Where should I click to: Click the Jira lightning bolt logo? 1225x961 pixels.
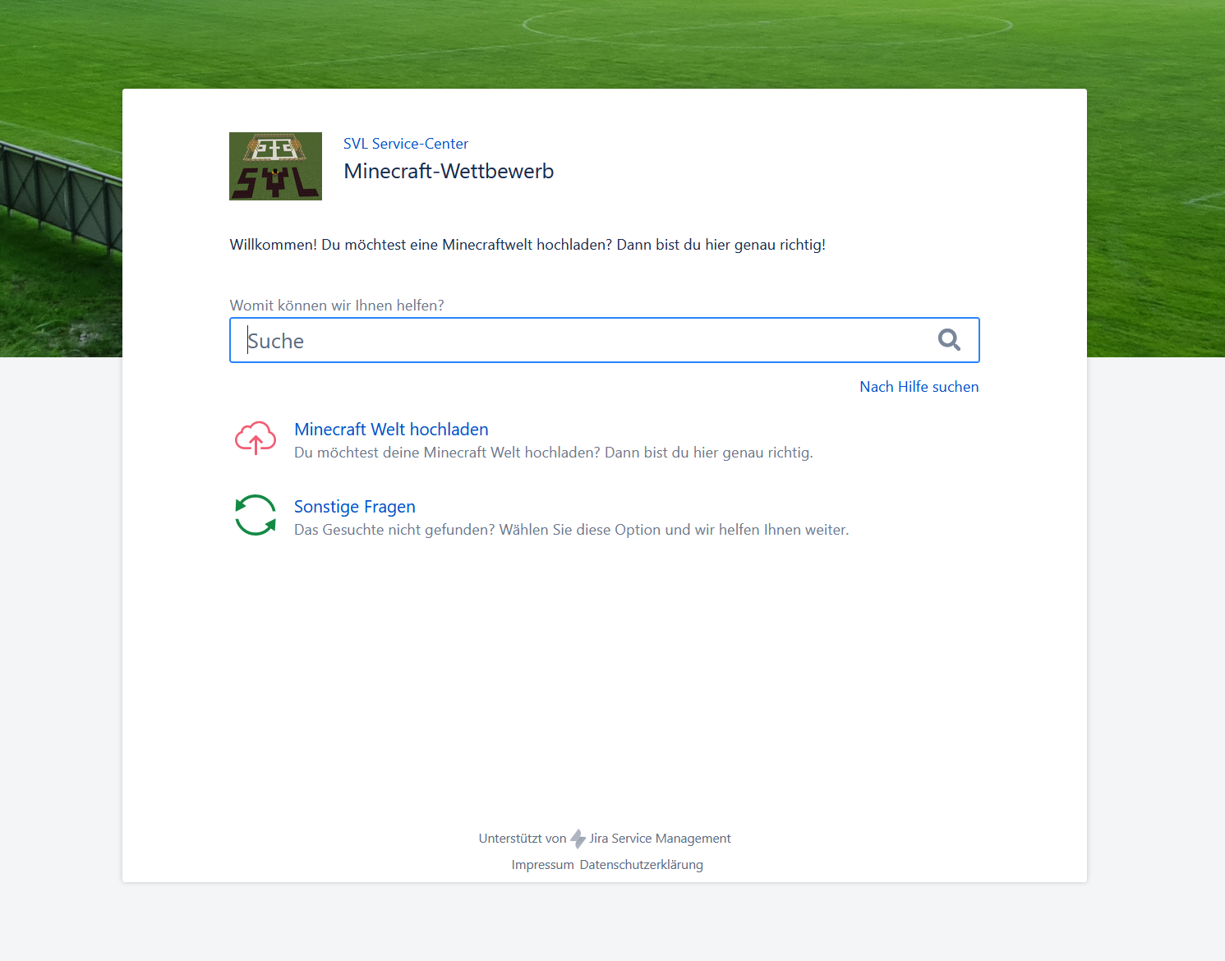pyautogui.click(x=578, y=839)
